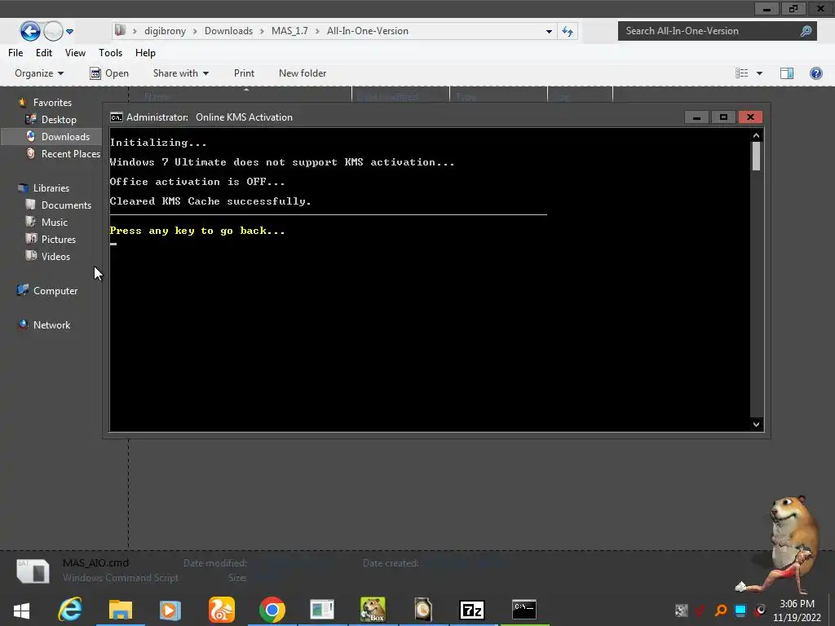The height and width of the screenshot is (626, 835).
Task: Click the Open toolbar button
Action: coord(109,73)
